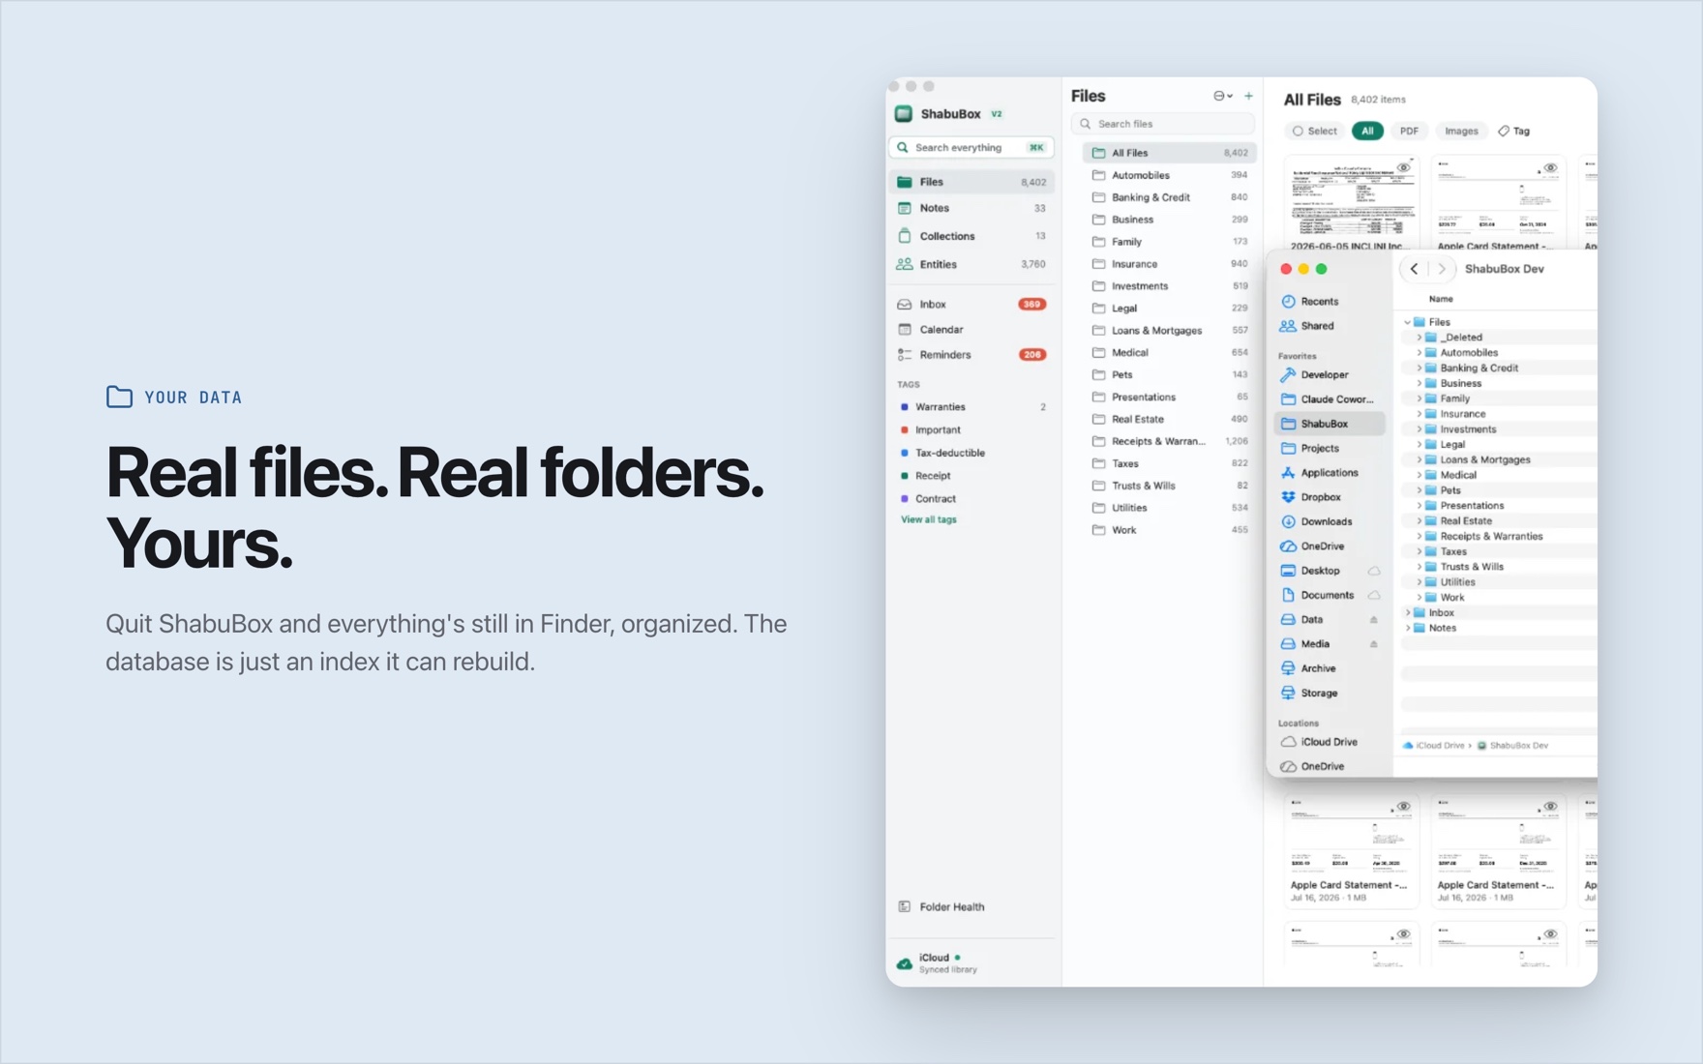Open iCloud Drive under Locations

point(1330,742)
